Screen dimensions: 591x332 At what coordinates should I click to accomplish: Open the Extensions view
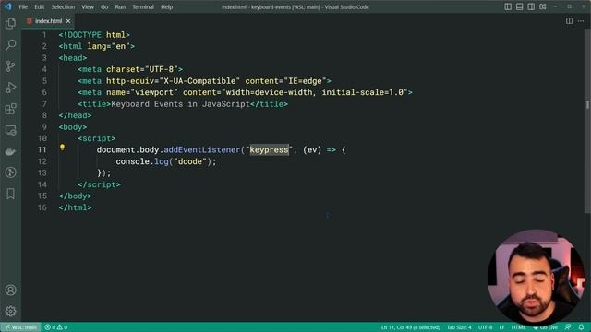coord(10,109)
